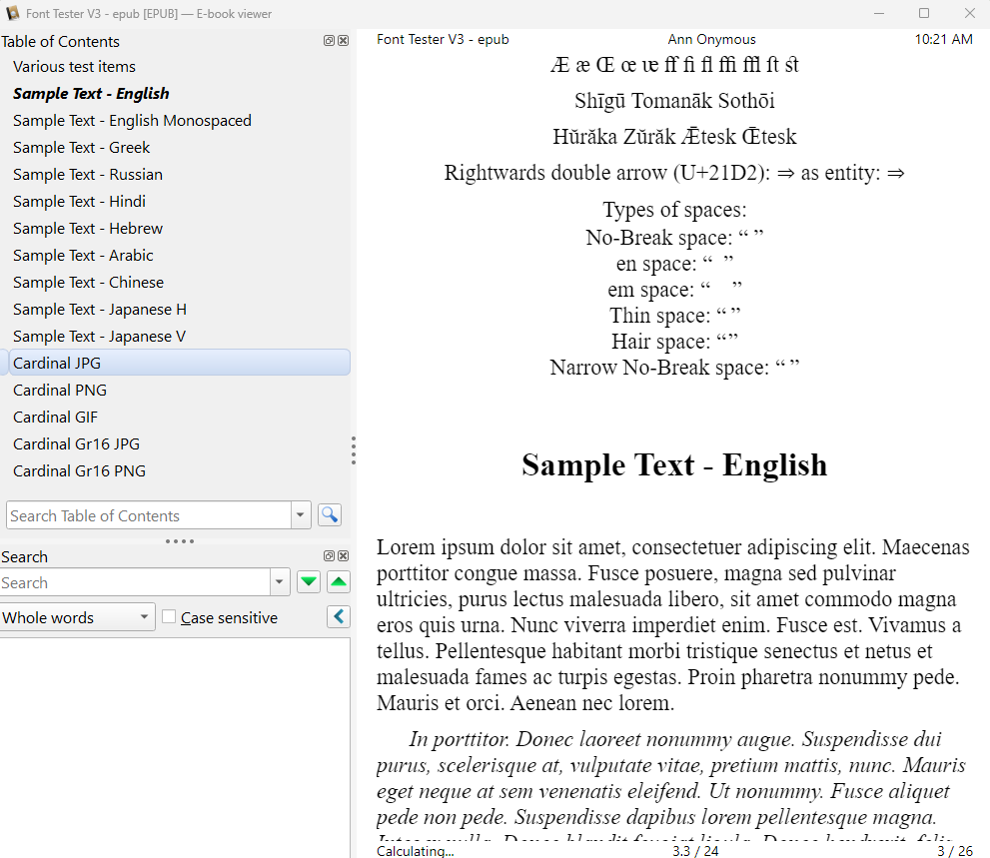
Task: Select the Cardinal JPG entry
Action: tap(179, 363)
